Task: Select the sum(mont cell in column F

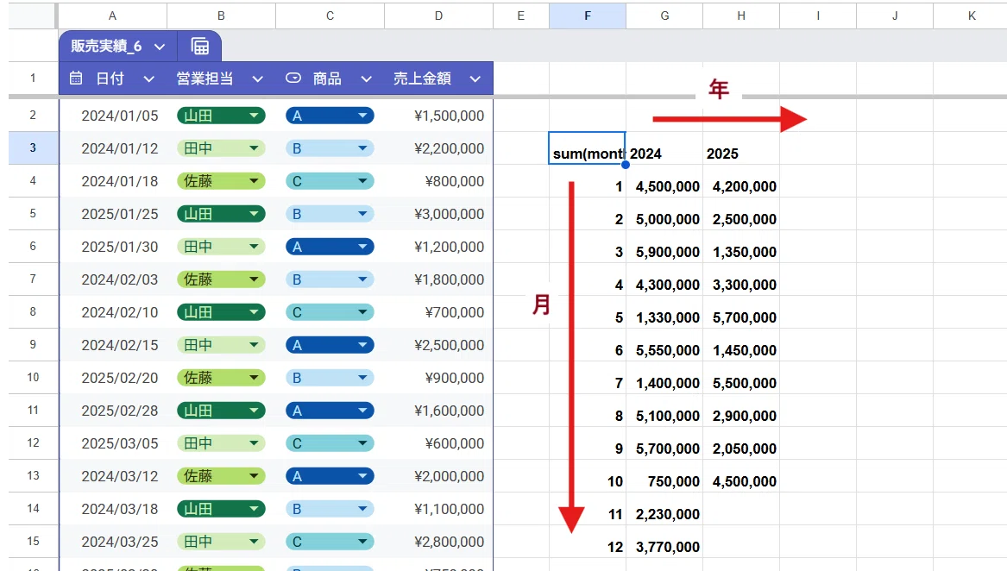Action: tap(587, 148)
